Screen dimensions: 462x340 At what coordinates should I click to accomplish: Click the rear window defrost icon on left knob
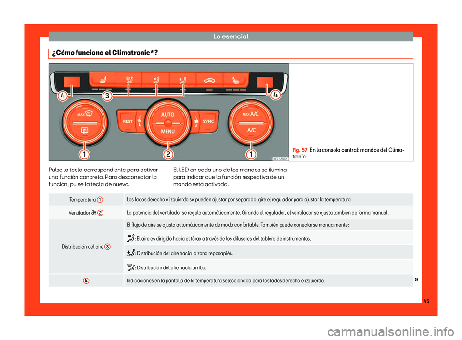85,130
